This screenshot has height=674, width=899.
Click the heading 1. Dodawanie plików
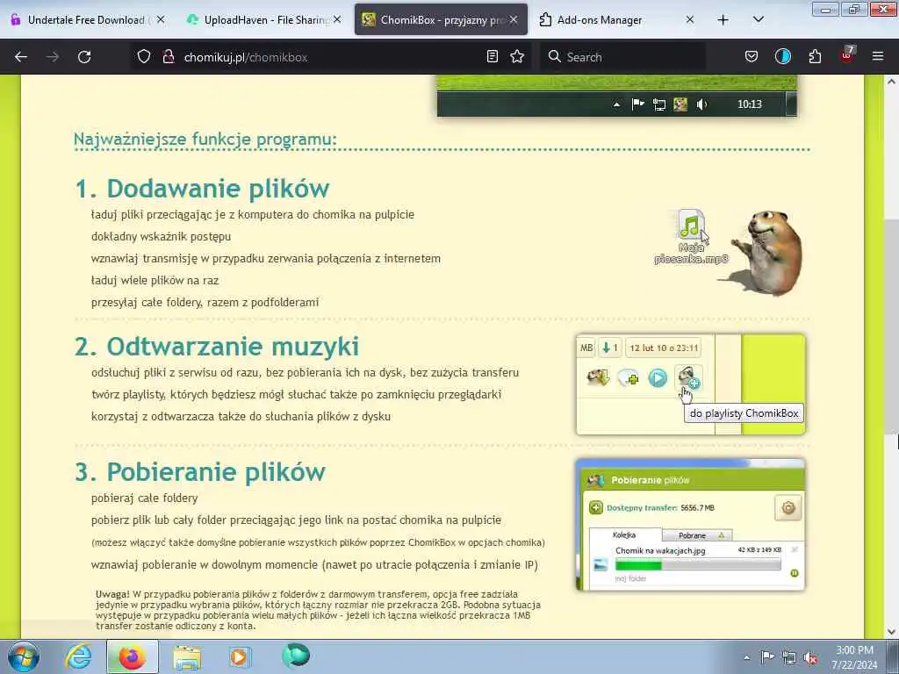203,189
